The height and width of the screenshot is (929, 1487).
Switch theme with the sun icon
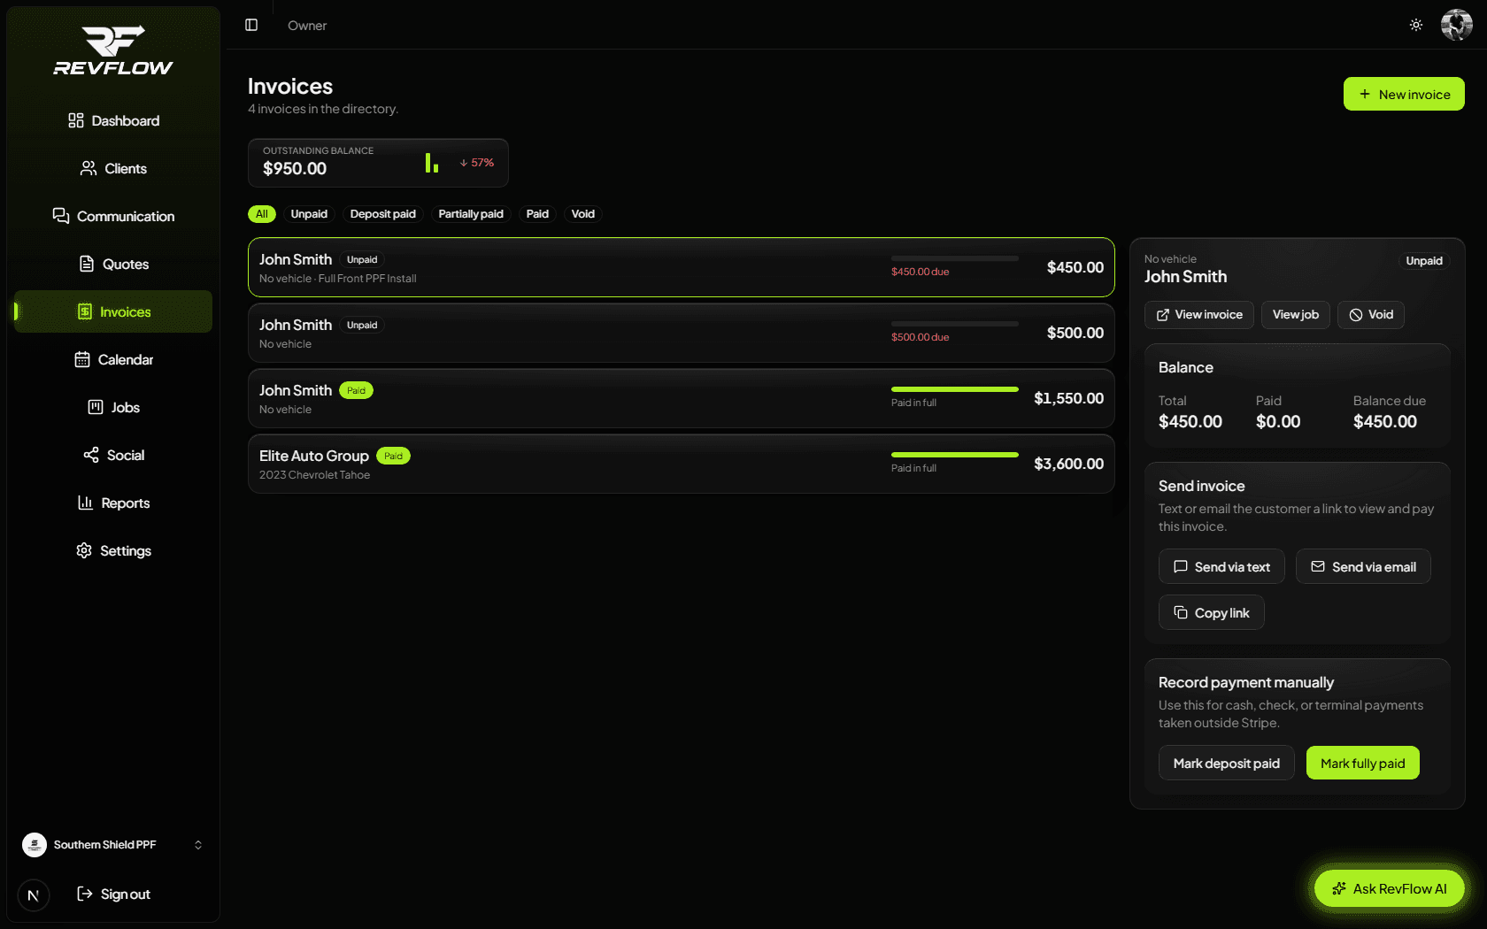(1416, 25)
